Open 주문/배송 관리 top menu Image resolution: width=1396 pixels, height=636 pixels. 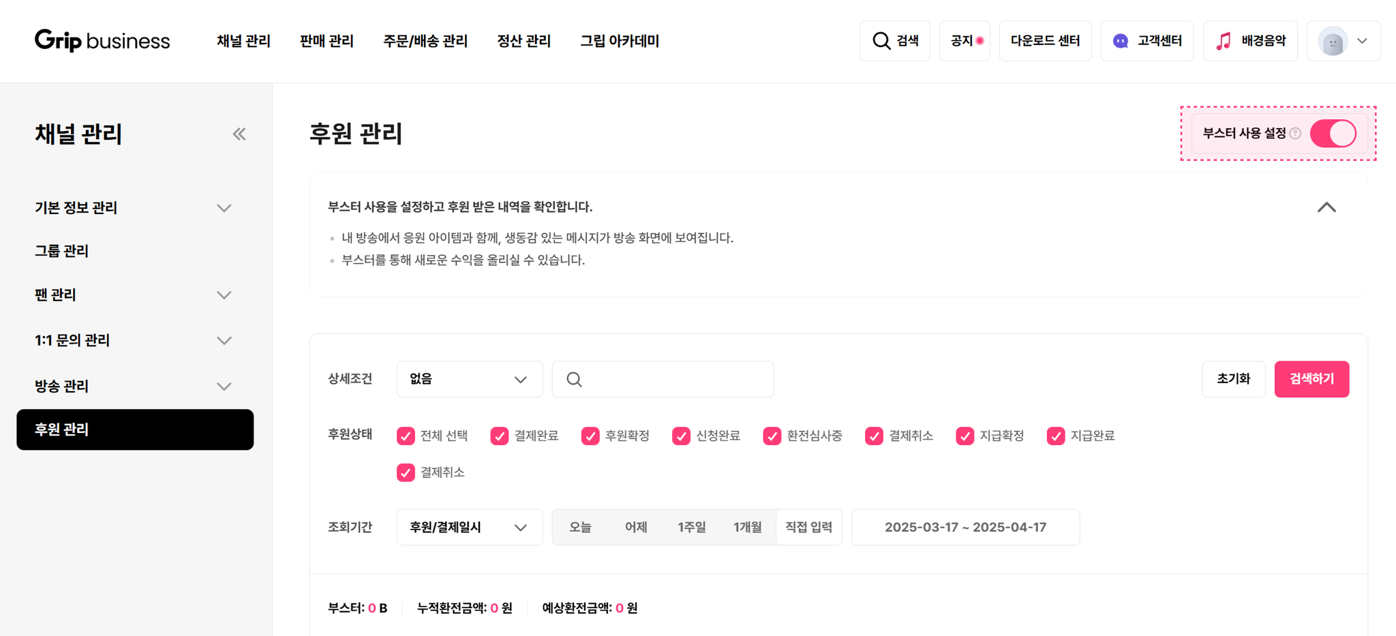(425, 41)
